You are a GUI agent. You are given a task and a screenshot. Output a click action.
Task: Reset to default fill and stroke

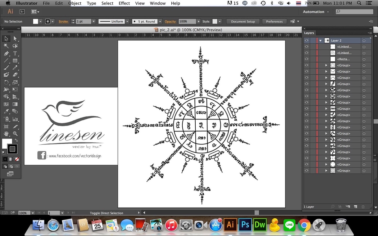tap(4, 153)
